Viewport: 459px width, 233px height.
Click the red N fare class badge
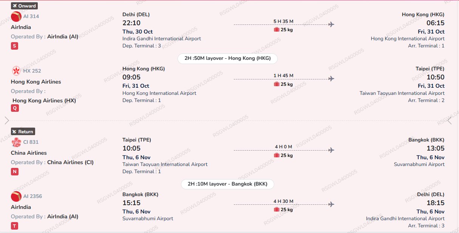[x=15, y=172]
